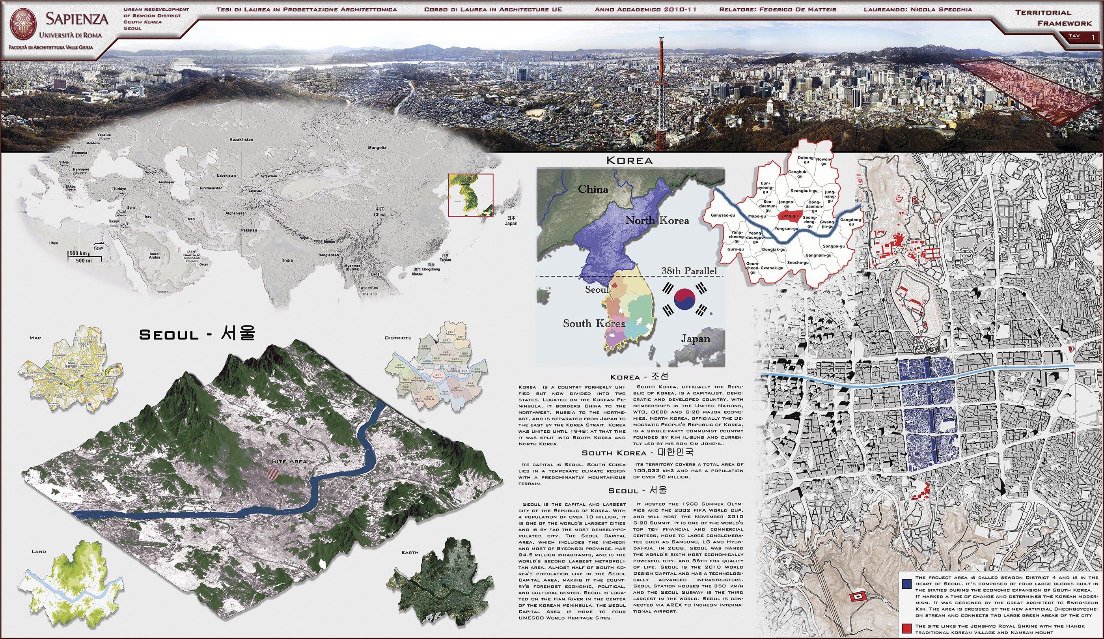
Task: Click 'Anno Accademico 2010-11' text
Action: 645,9
